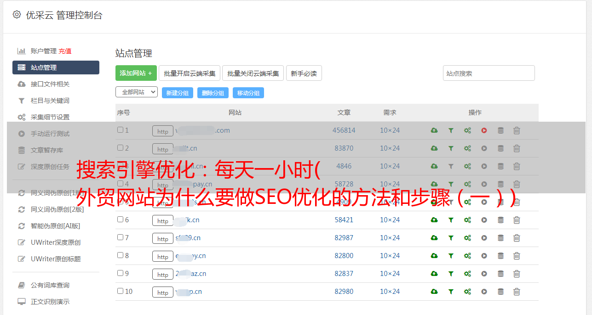
Task: Click the cloud upload icon in row 8
Action: click(434, 256)
